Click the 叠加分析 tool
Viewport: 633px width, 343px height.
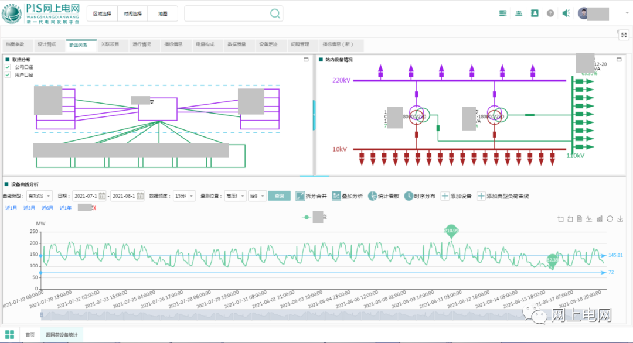click(347, 196)
